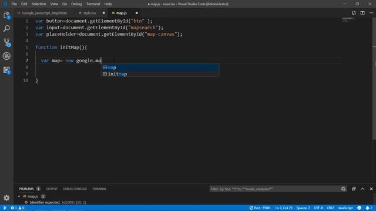The image size is (376, 211).
Task: Click the error count in the status bar
Action: pos(14,208)
